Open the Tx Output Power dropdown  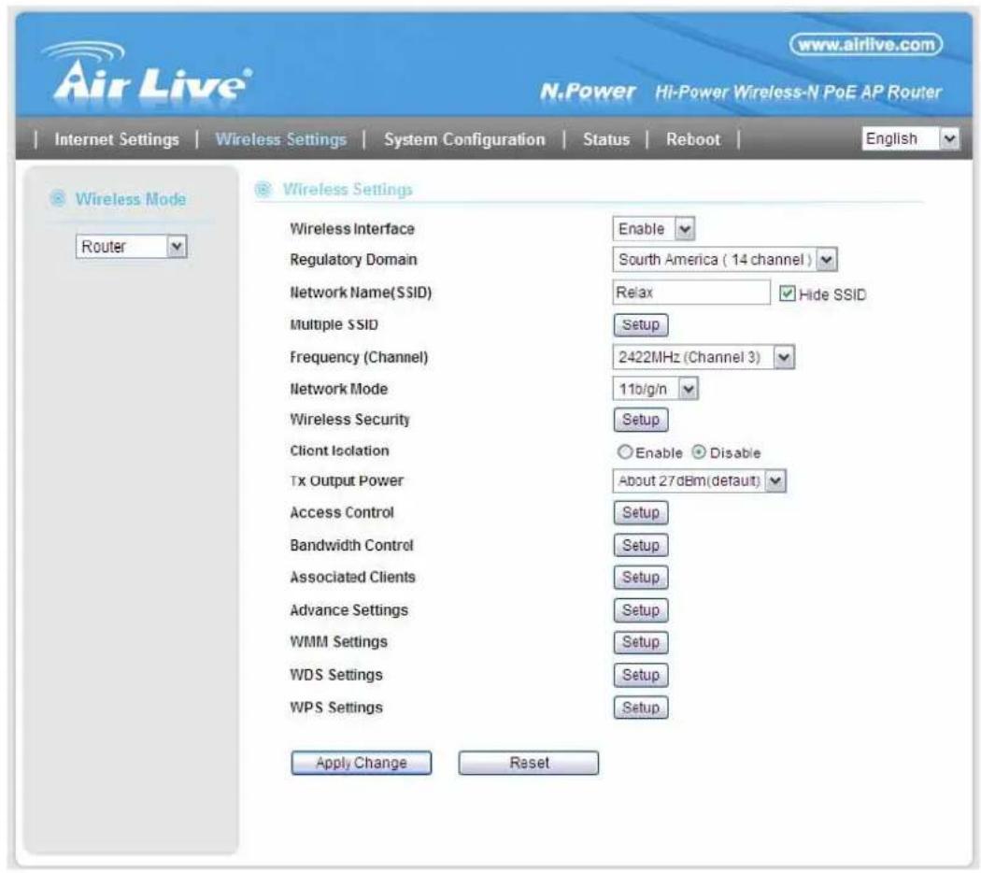click(x=699, y=480)
